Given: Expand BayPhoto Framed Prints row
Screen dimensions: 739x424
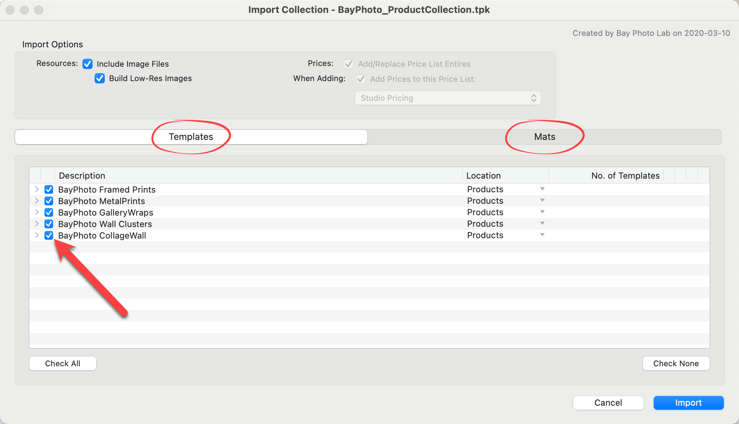Looking at the screenshot, I should click(37, 189).
